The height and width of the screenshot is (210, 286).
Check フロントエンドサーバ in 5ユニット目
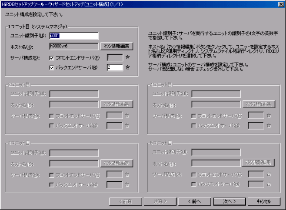point(194,175)
